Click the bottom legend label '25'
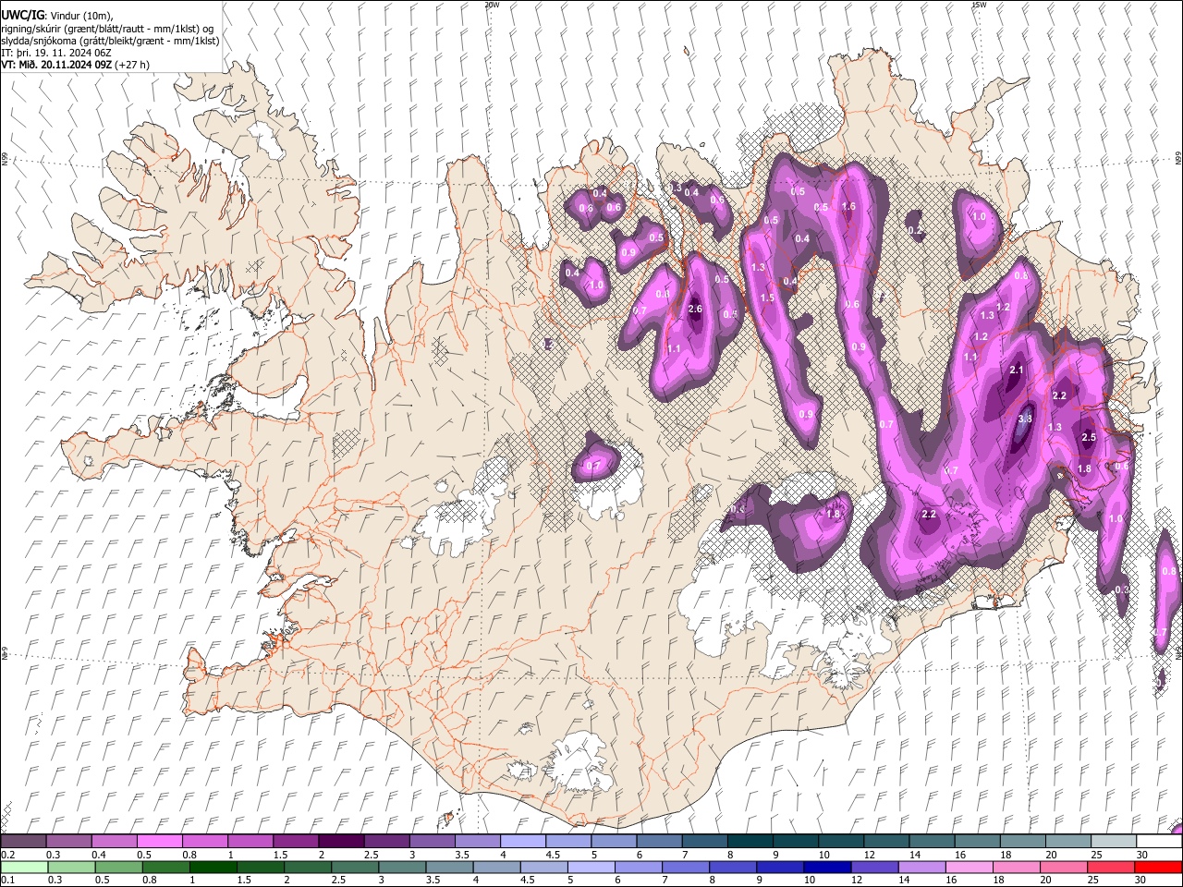 tap(1092, 880)
